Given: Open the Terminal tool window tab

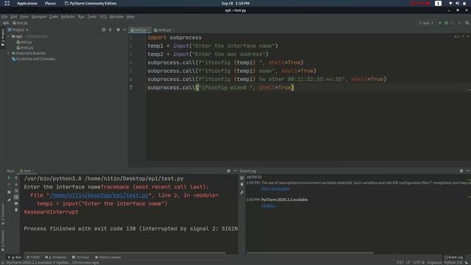Looking at the screenshot, I should tap(80, 257).
